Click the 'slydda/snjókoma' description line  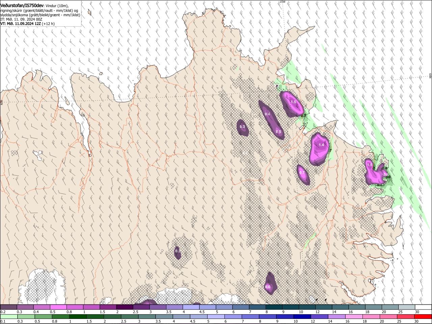(40, 15)
